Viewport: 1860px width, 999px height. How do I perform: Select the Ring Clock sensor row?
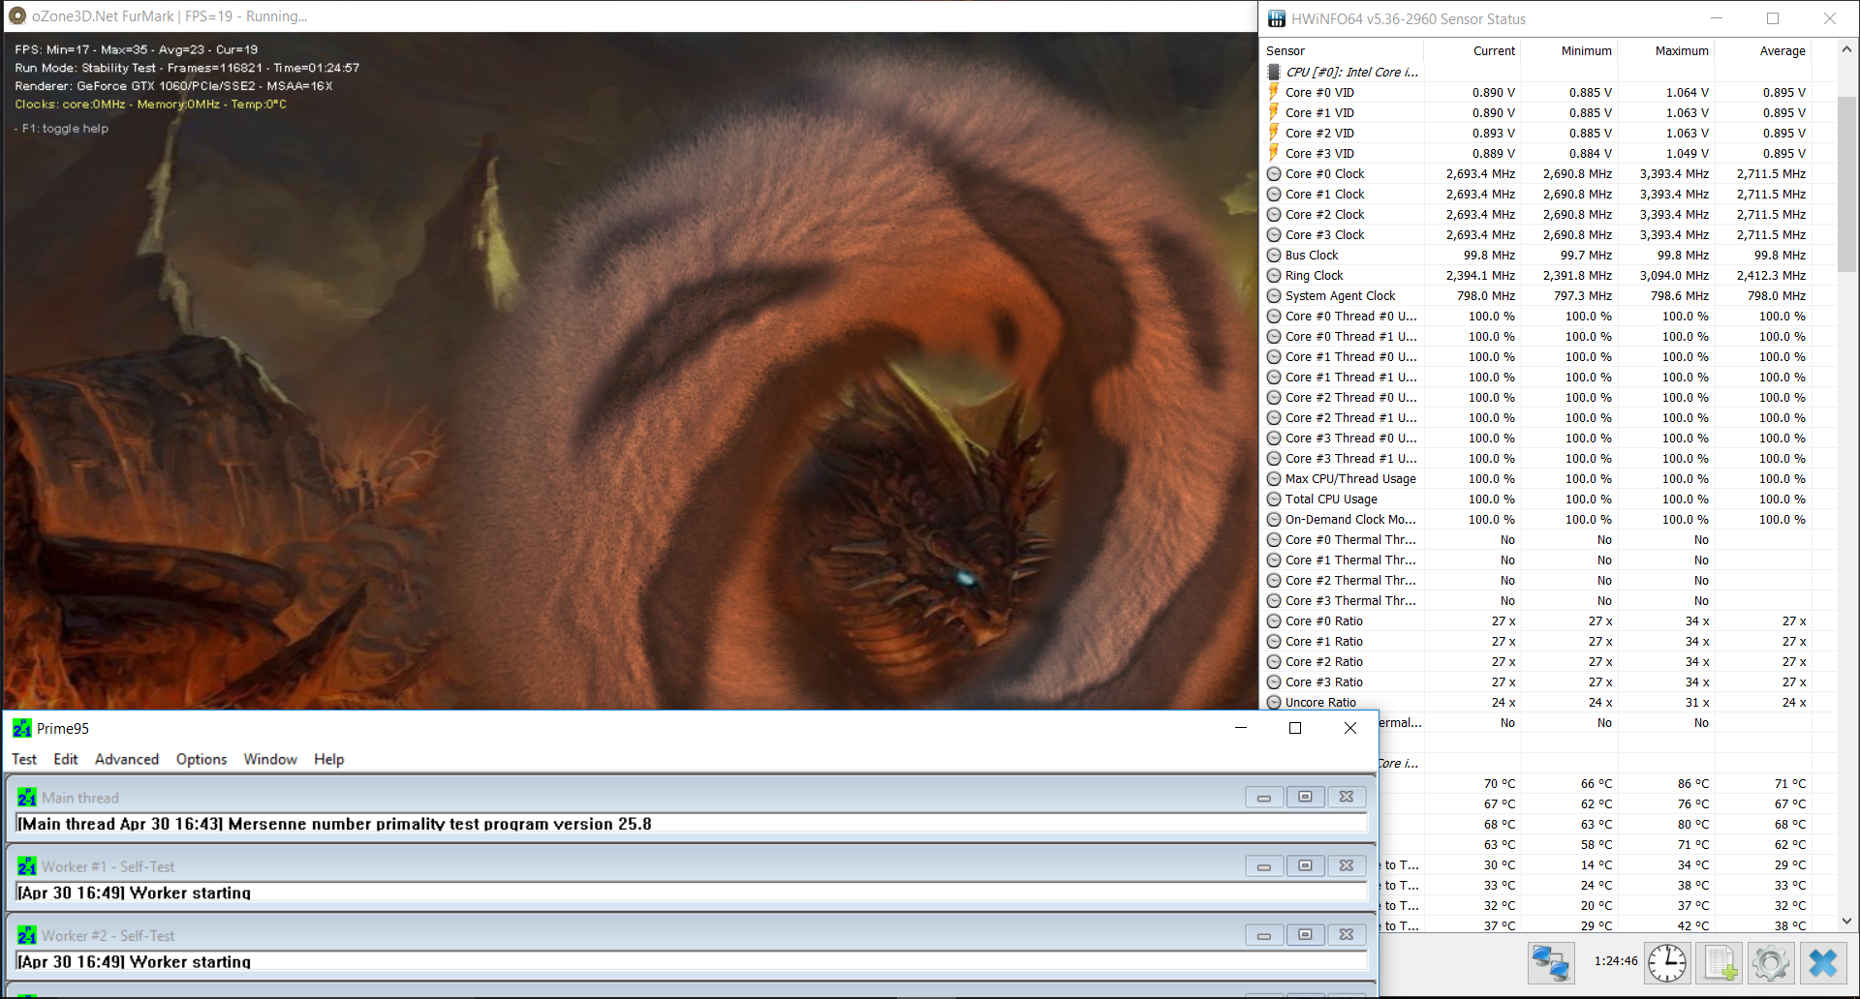point(1548,275)
